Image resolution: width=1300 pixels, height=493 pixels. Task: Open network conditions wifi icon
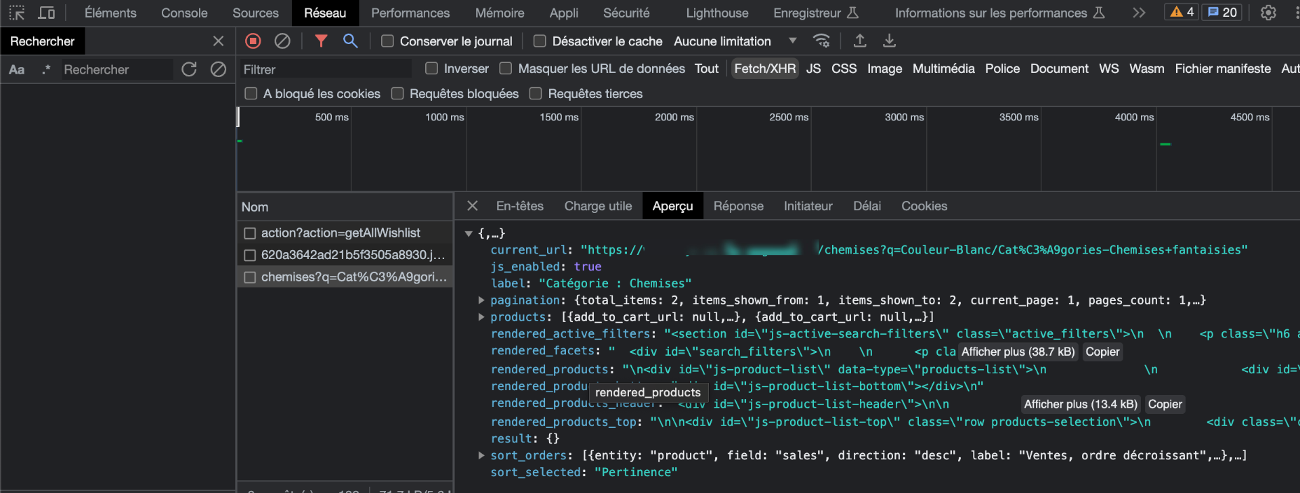821,41
